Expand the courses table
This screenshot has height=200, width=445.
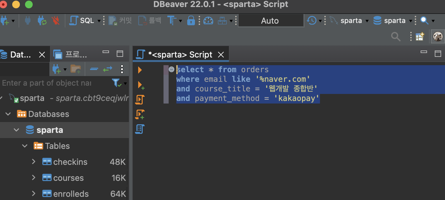pyautogui.click(x=33, y=178)
